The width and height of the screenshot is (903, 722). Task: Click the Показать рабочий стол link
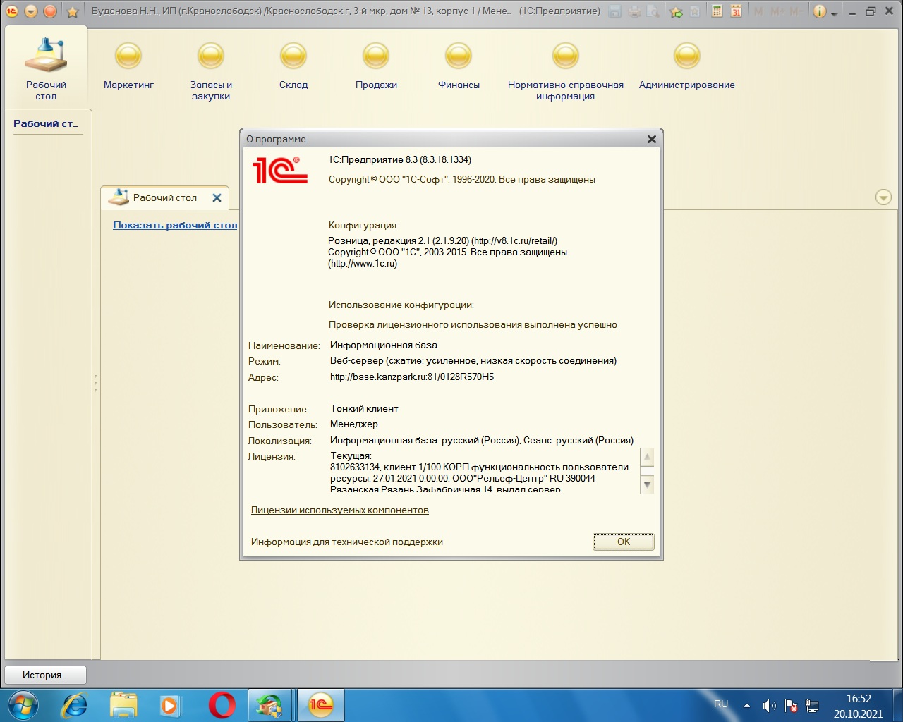[175, 225]
